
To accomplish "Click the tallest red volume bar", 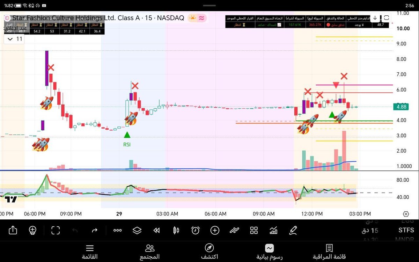I will pyautogui.click(x=344, y=151).
